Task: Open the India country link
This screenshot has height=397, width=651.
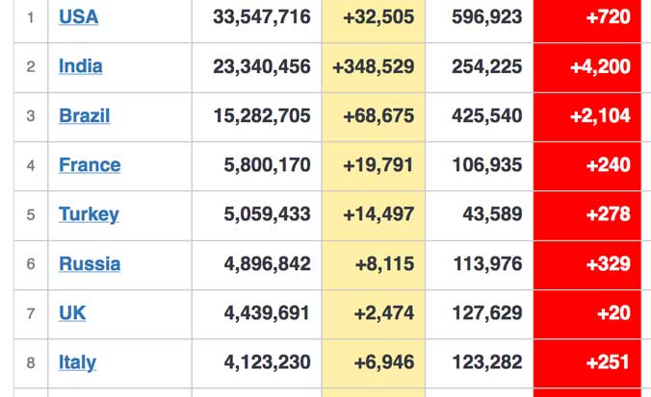Action: [x=80, y=66]
